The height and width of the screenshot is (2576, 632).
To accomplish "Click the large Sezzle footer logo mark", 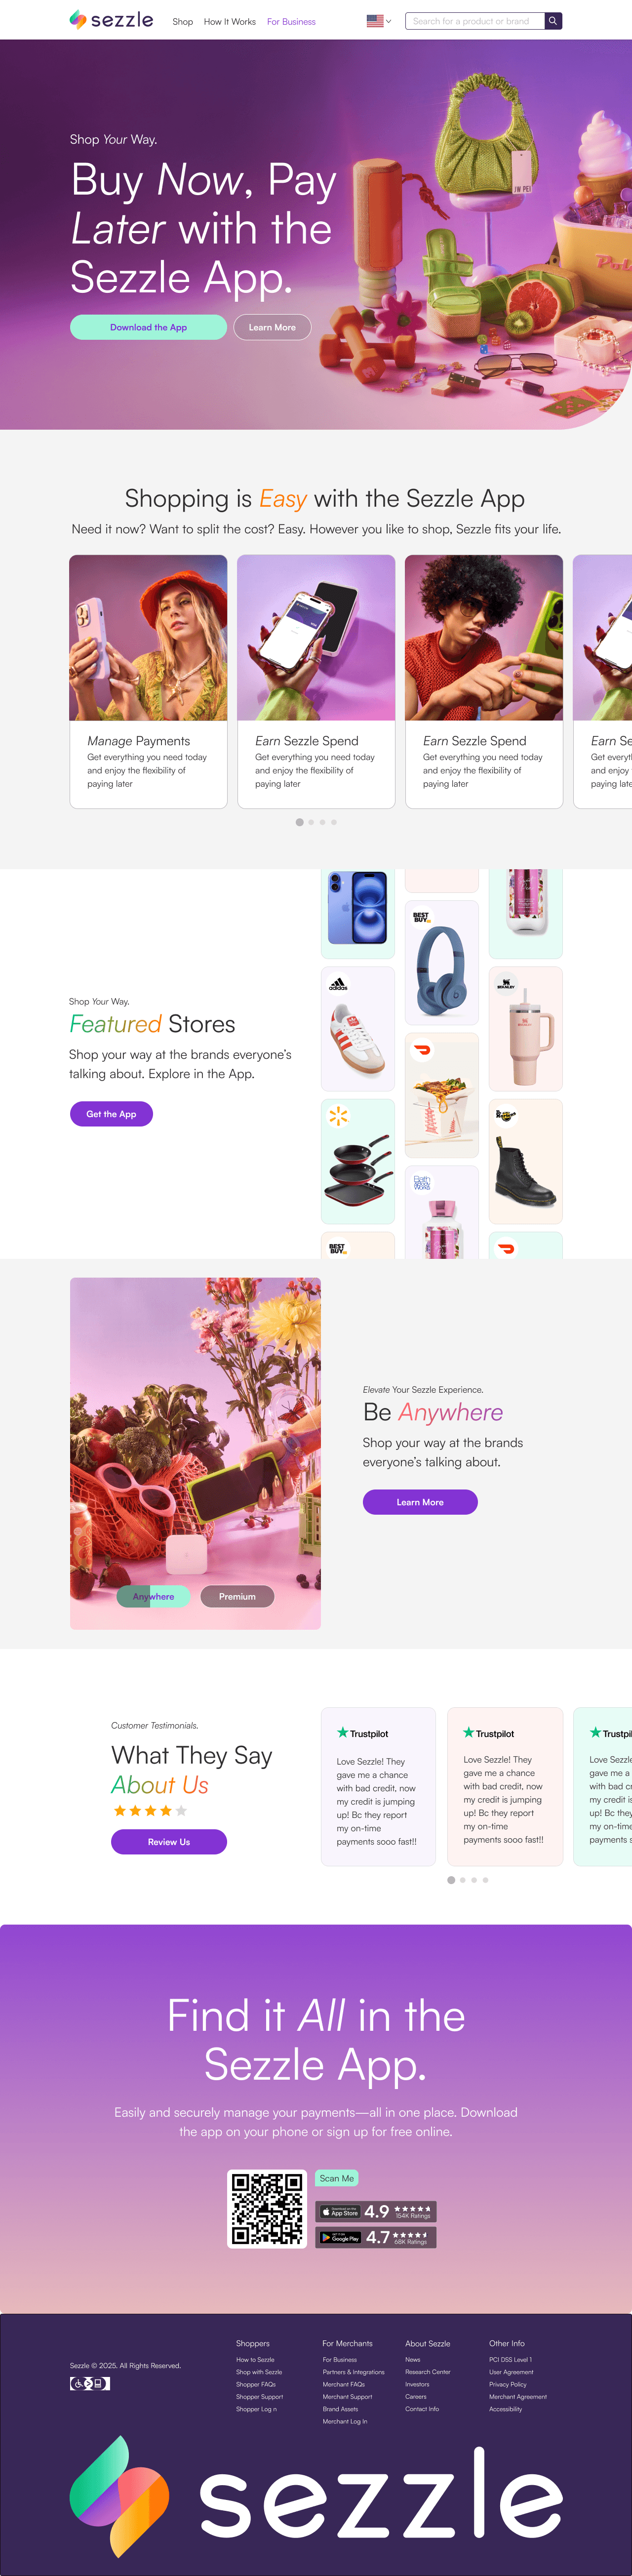I will (x=119, y=2495).
